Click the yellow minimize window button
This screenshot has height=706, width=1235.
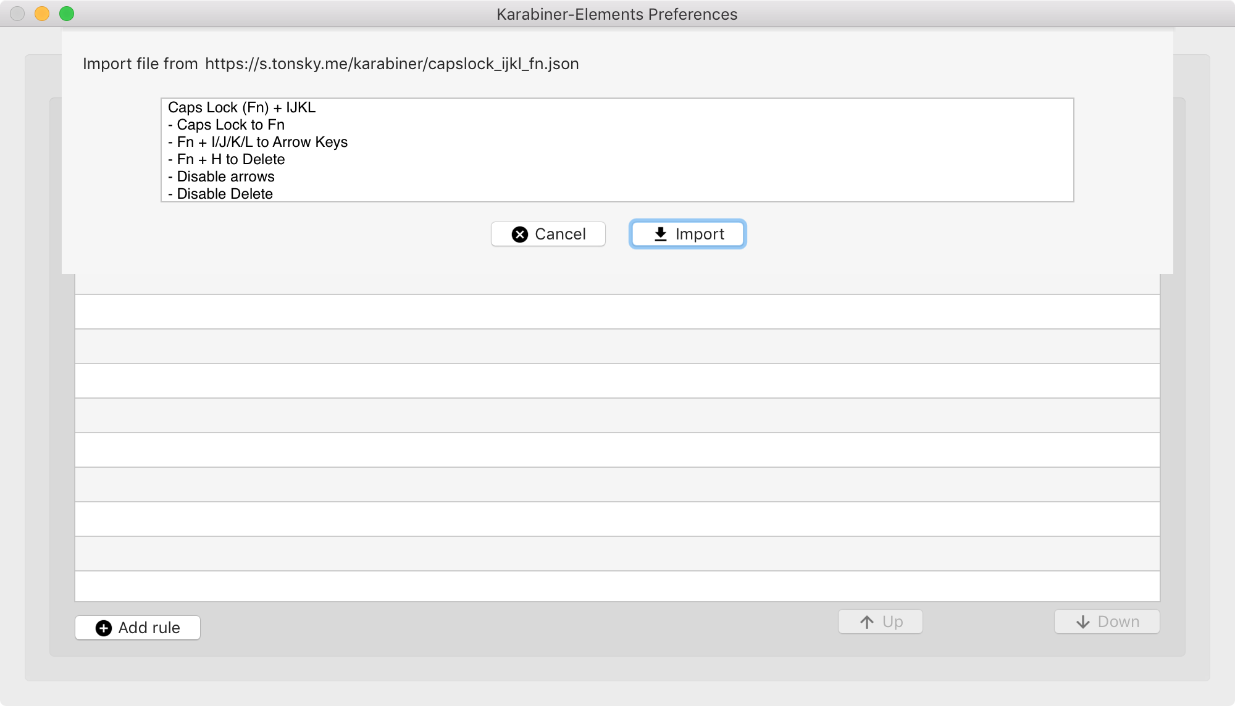(42, 14)
